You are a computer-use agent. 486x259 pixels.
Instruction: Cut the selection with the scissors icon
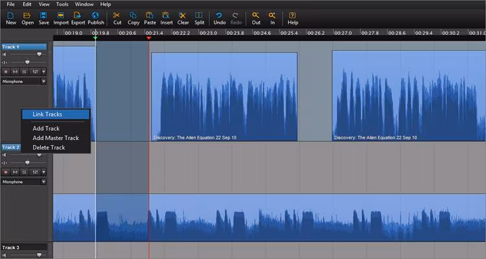117,19
